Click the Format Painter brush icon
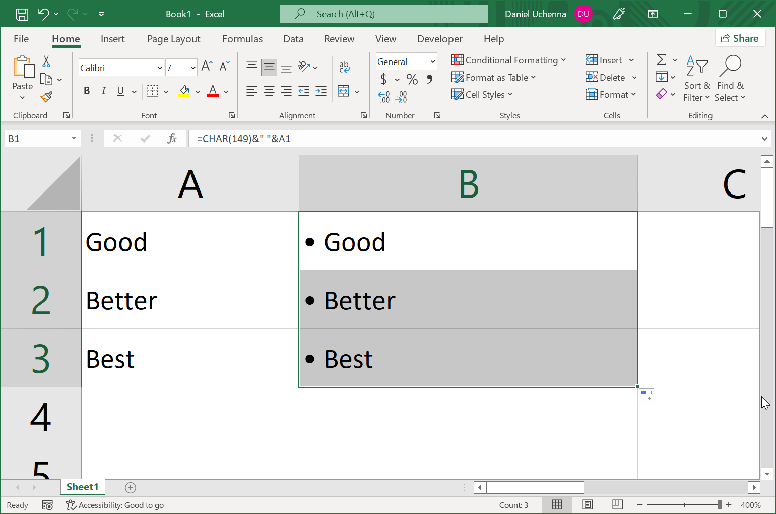This screenshot has height=514, width=776. click(x=47, y=97)
